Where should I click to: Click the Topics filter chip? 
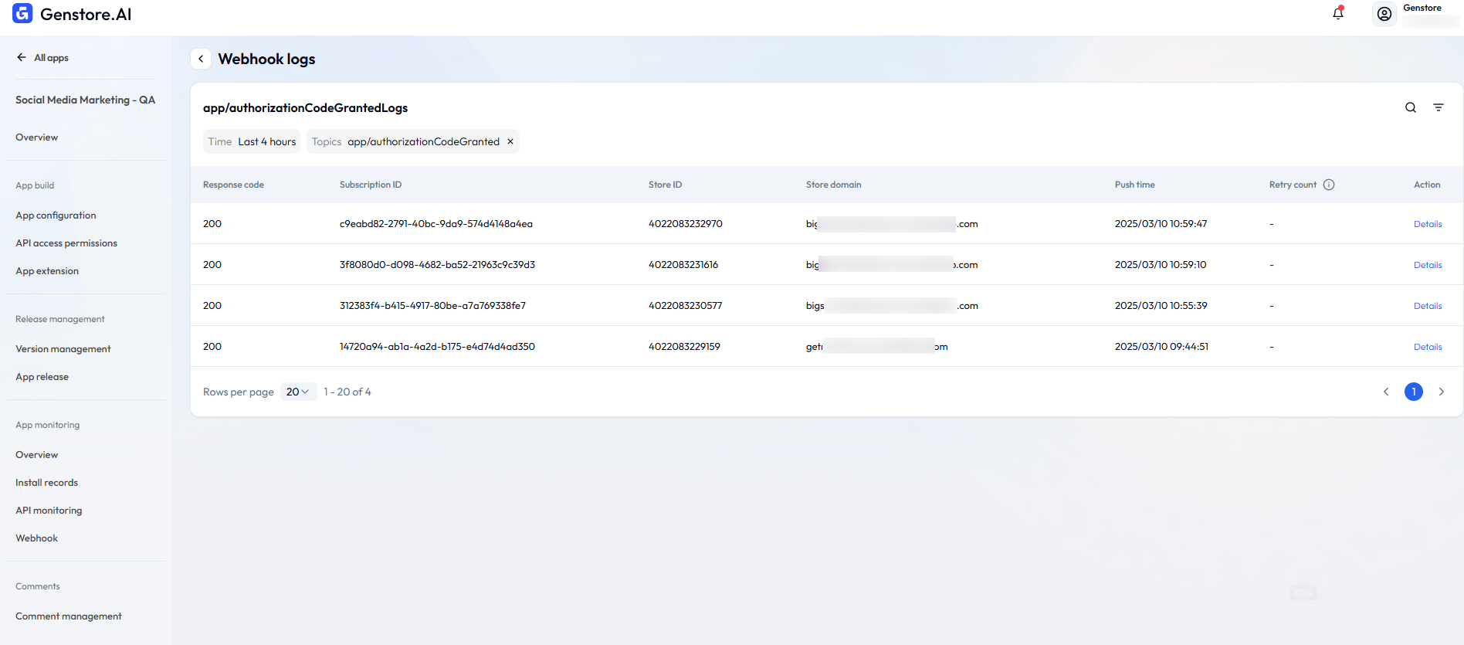[413, 141]
